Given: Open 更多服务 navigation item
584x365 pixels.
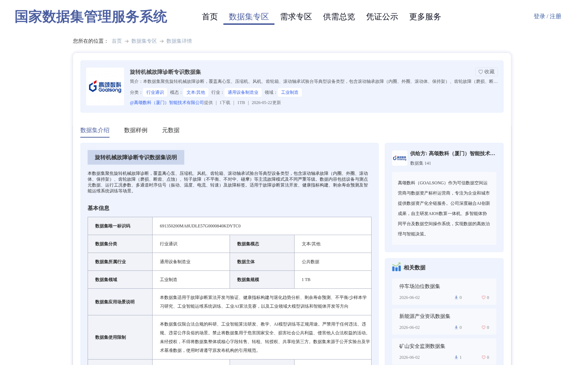Looking at the screenshot, I should point(425,17).
